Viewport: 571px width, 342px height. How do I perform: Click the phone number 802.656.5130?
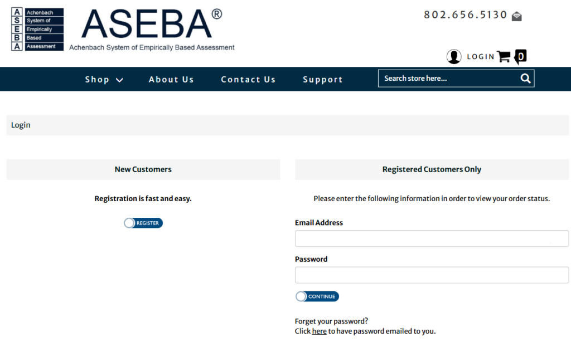[x=466, y=15]
